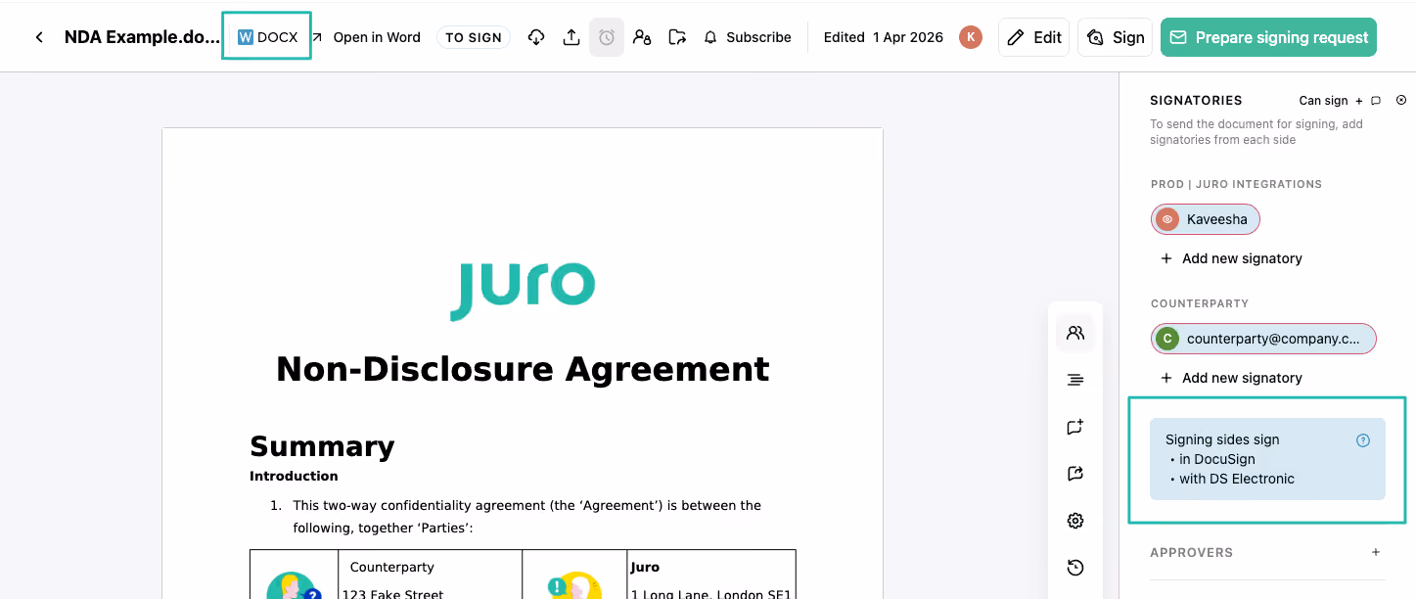Subscribe to document notifications
Image resolution: width=1416 pixels, height=599 pixels.
748,37
